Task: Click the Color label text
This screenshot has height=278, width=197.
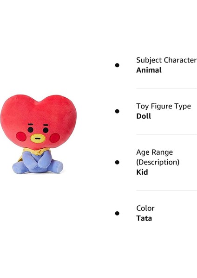Action: 145,208
